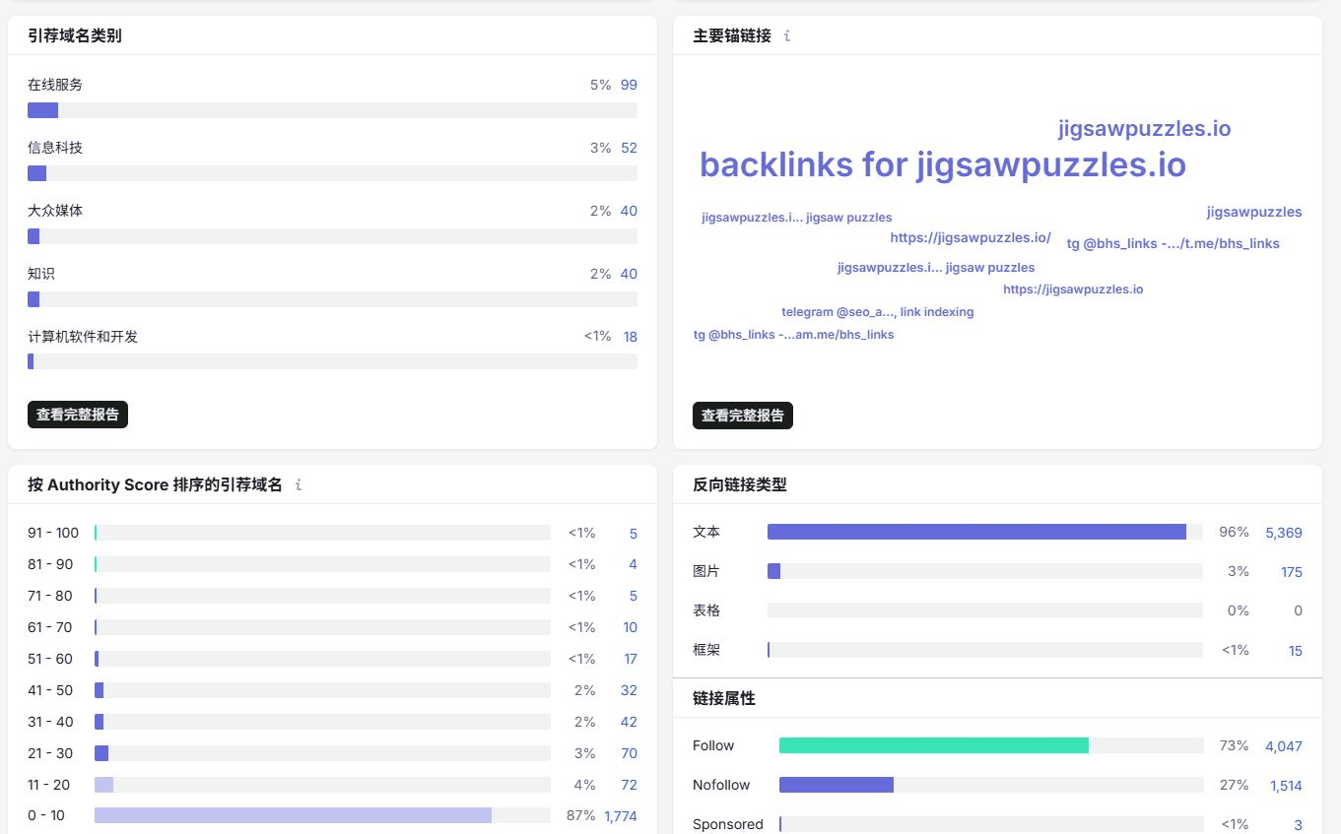Open the 5 domains count for score 91 - 100
The height and width of the screenshot is (834, 1341).
(x=634, y=534)
